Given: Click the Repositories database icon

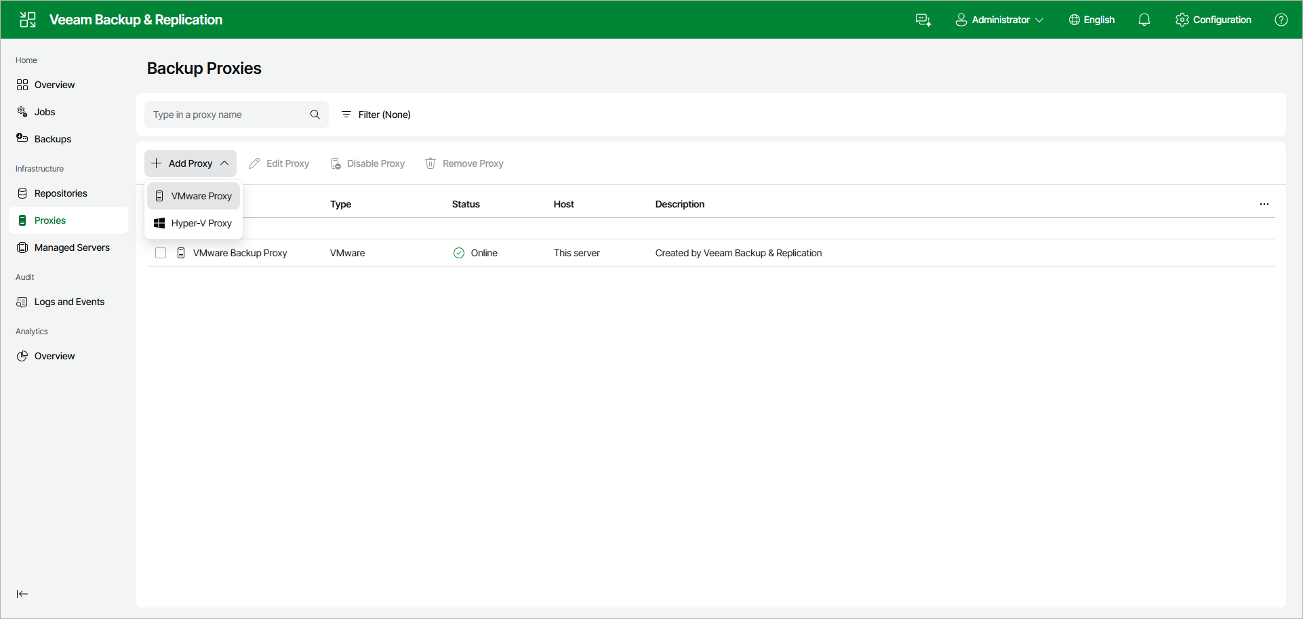Looking at the screenshot, I should pos(22,193).
